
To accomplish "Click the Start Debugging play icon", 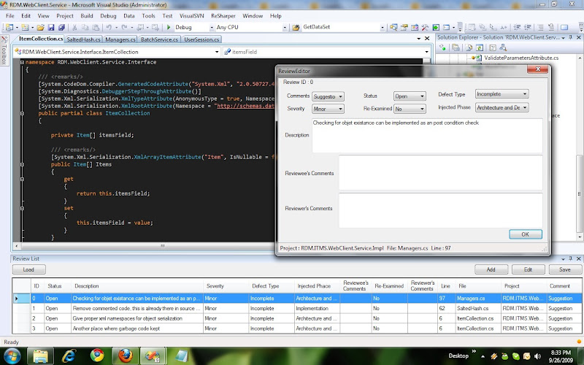I will [x=169, y=28].
